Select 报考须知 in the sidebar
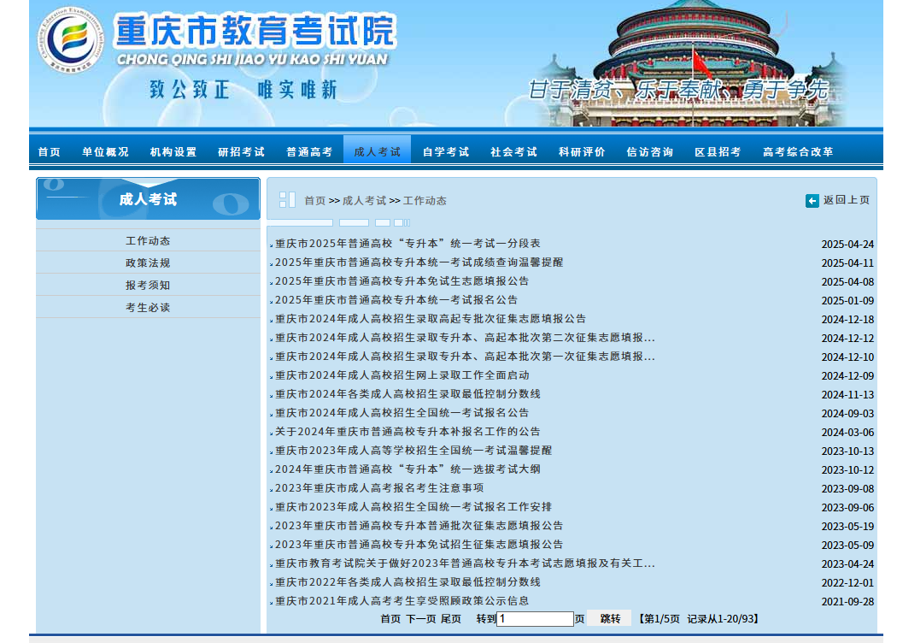The height and width of the screenshot is (643, 897). [148, 286]
